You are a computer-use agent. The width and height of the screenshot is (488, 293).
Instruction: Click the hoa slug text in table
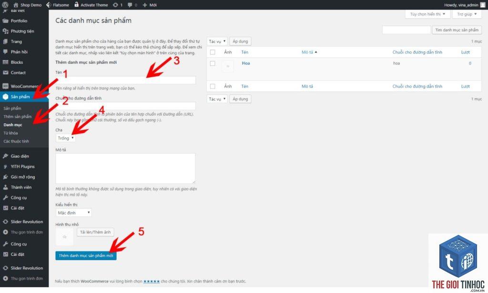coord(396,63)
